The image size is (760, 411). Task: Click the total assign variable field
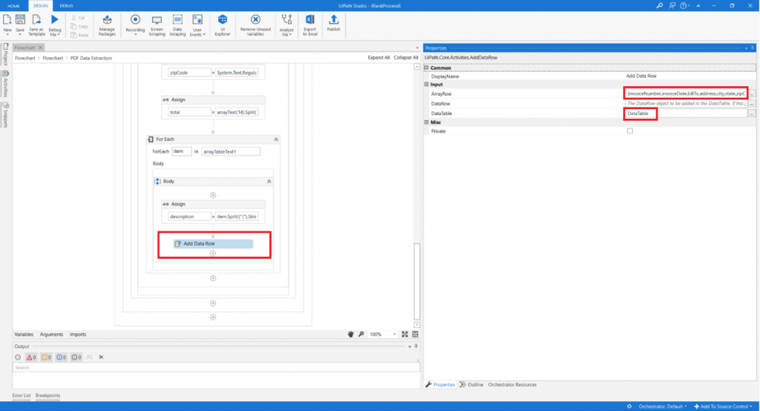click(189, 112)
